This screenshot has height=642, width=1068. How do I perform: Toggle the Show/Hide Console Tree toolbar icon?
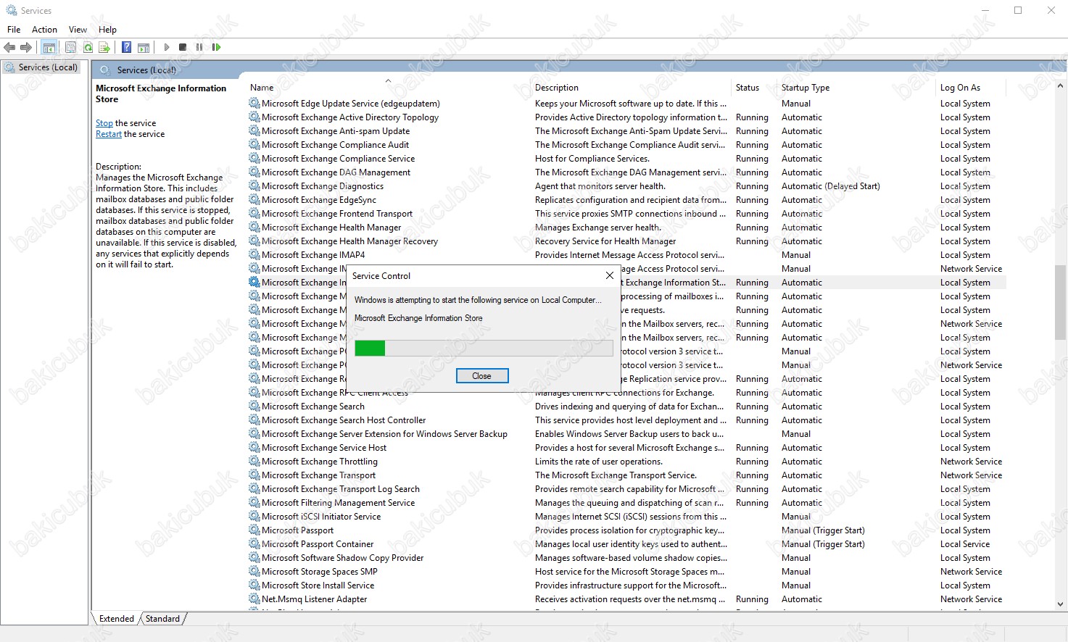tap(49, 47)
